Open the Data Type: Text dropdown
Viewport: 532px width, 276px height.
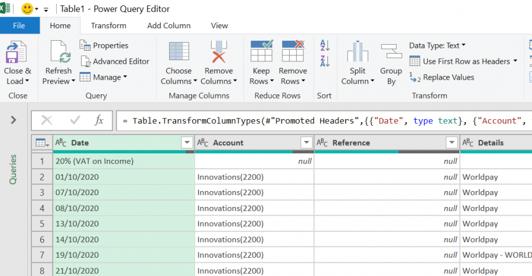click(437, 45)
